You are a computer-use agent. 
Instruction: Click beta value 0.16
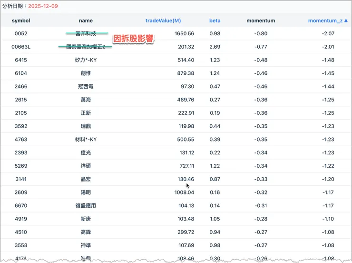click(215, 192)
